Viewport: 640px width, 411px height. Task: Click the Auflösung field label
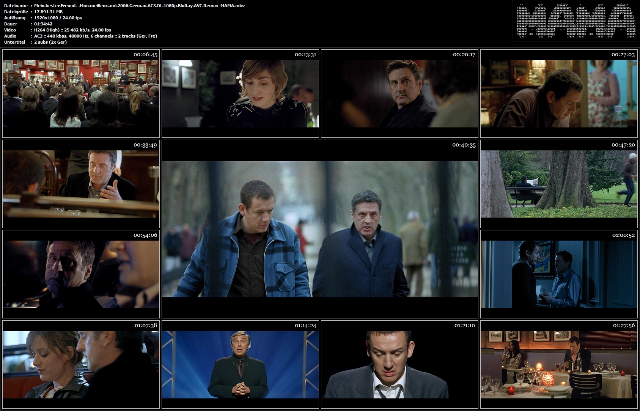14,18
